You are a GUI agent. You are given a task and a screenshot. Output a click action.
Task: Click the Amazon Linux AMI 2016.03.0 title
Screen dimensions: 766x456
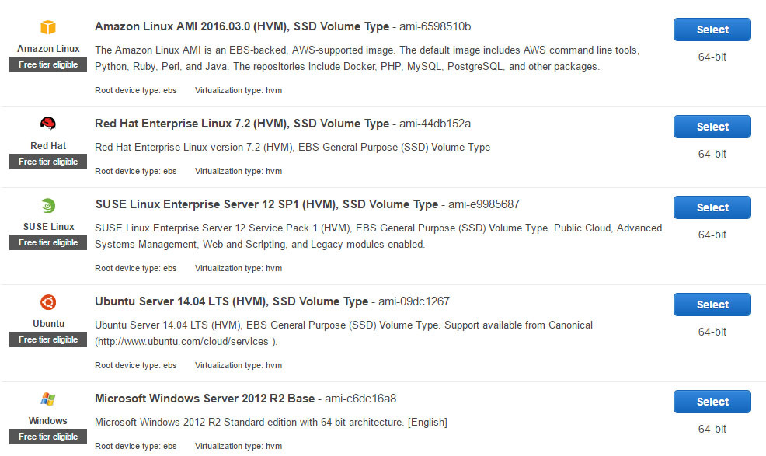(x=242, y=26)
